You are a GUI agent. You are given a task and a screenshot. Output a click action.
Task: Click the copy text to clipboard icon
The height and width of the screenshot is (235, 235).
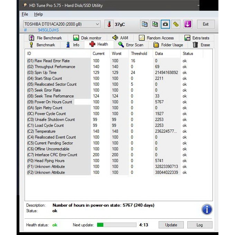point(145,24)
